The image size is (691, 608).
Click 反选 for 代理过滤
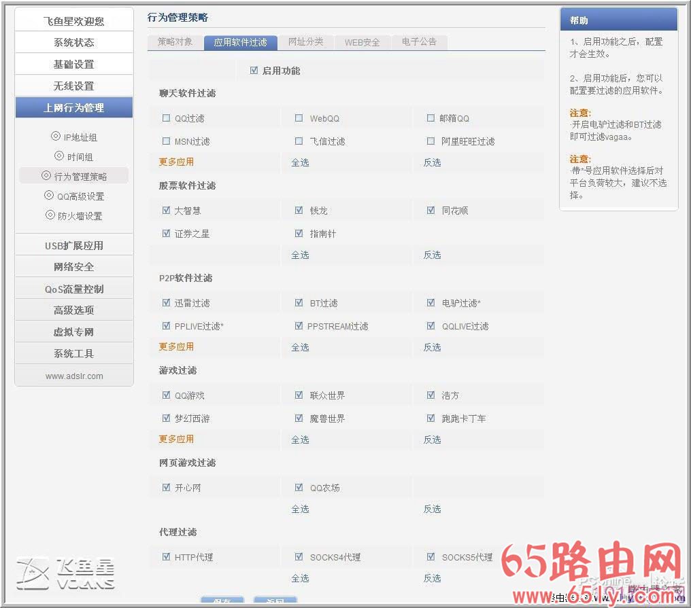click(433, 578)
